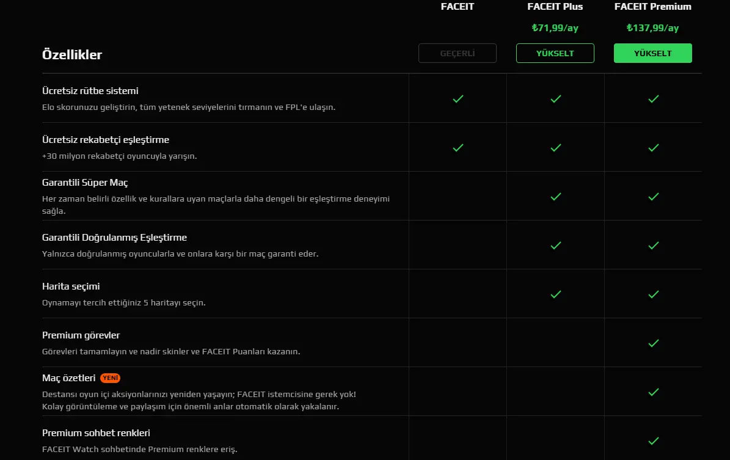Click the FACEIT Plus checkmark for Ücretsiz rütbe sistemi
The height and width of the screenshot is (460, 730).
[x=556, y=99]
